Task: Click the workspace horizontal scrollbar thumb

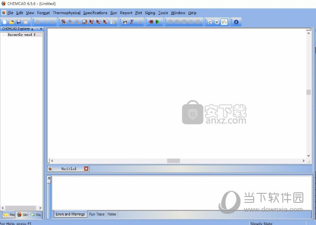Action: pyautogui.click(x=174, y=161)
